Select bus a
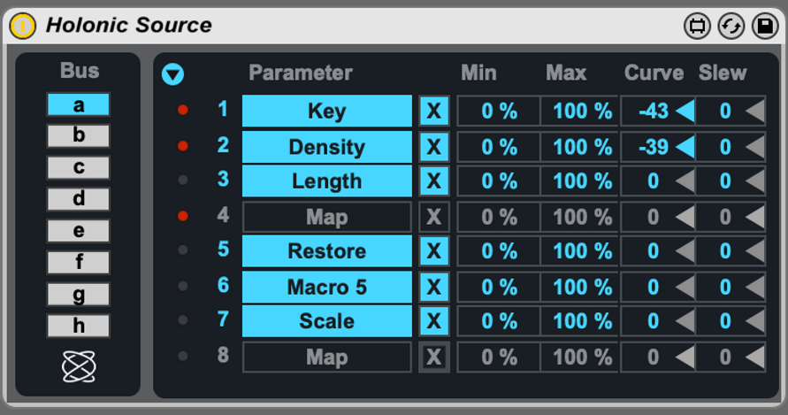The image size is (788, 415). click(79, 104)
